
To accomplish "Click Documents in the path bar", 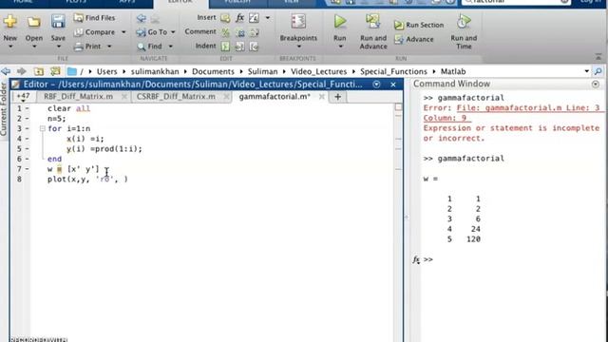I will click(x=213, y=72).
